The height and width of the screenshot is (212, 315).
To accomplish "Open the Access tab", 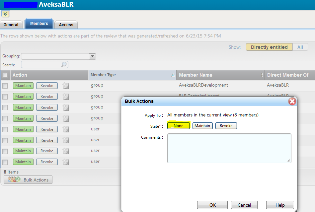I will (66, 25).
